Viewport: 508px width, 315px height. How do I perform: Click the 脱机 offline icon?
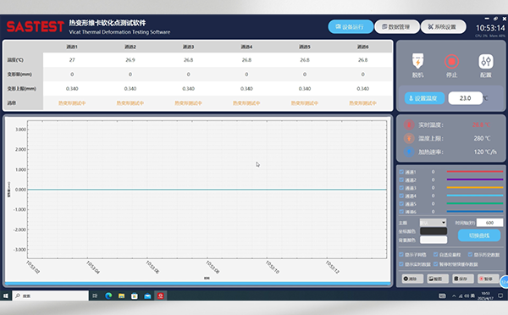pos(417,61)
